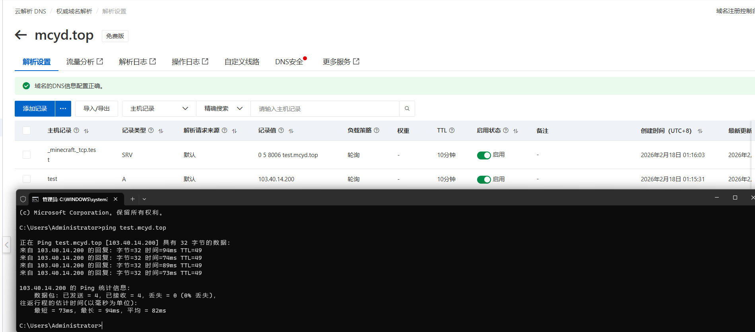The width and height of the screenshot is (755, 332).
Task: Click help icon next to 主机记录 column header
Action: pyautogui.click(x=76, y=130)
